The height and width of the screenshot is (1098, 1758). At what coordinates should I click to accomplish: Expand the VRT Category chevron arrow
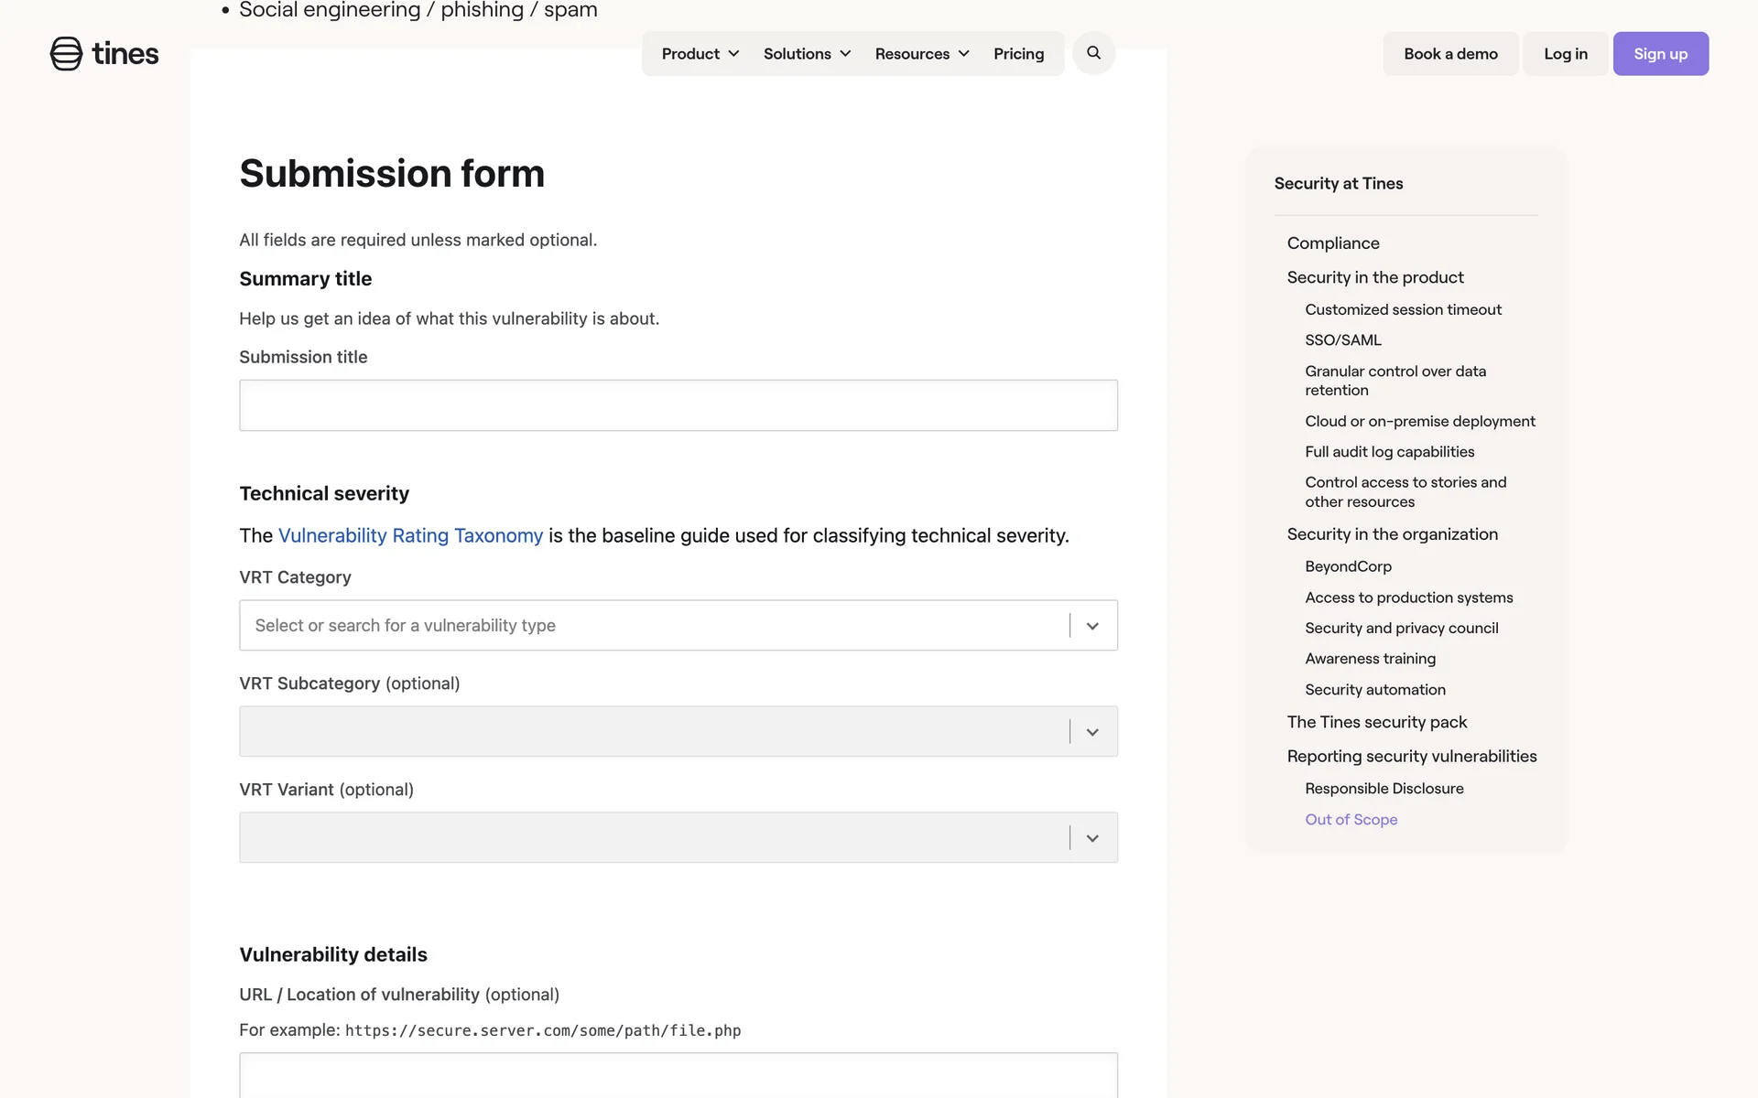[x=1092, y=626]
